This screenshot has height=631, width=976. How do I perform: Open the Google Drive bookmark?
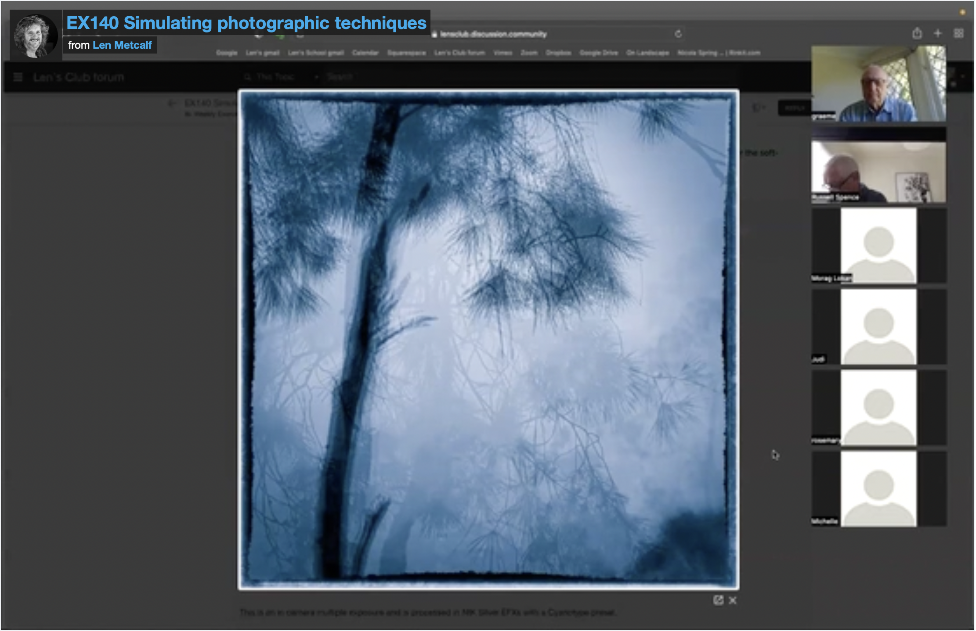coord(599,53)
